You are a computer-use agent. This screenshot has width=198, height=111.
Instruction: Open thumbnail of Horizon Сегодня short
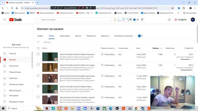tap(50, 100)
